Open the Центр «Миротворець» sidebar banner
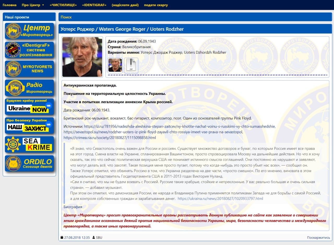Viewport: 334px width, 245px height. [29, 31]
